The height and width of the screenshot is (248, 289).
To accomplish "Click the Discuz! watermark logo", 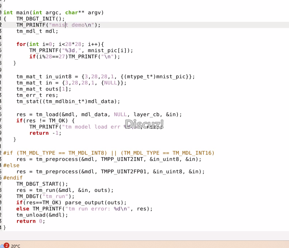I will pos(144,124).
